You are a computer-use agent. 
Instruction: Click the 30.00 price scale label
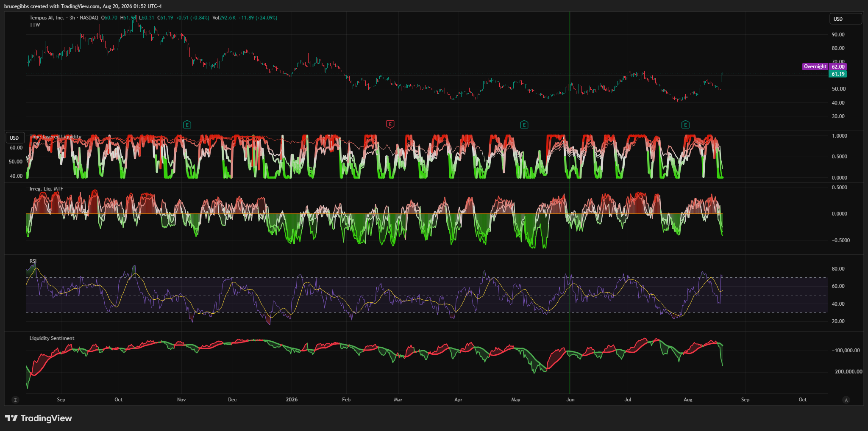(x=838, y=116)
